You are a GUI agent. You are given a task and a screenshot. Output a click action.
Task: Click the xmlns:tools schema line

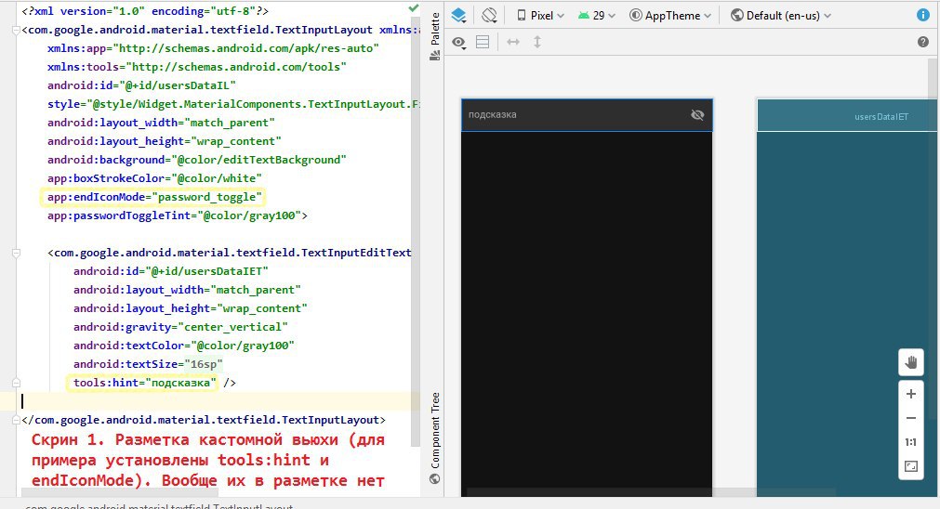[197, 67]
